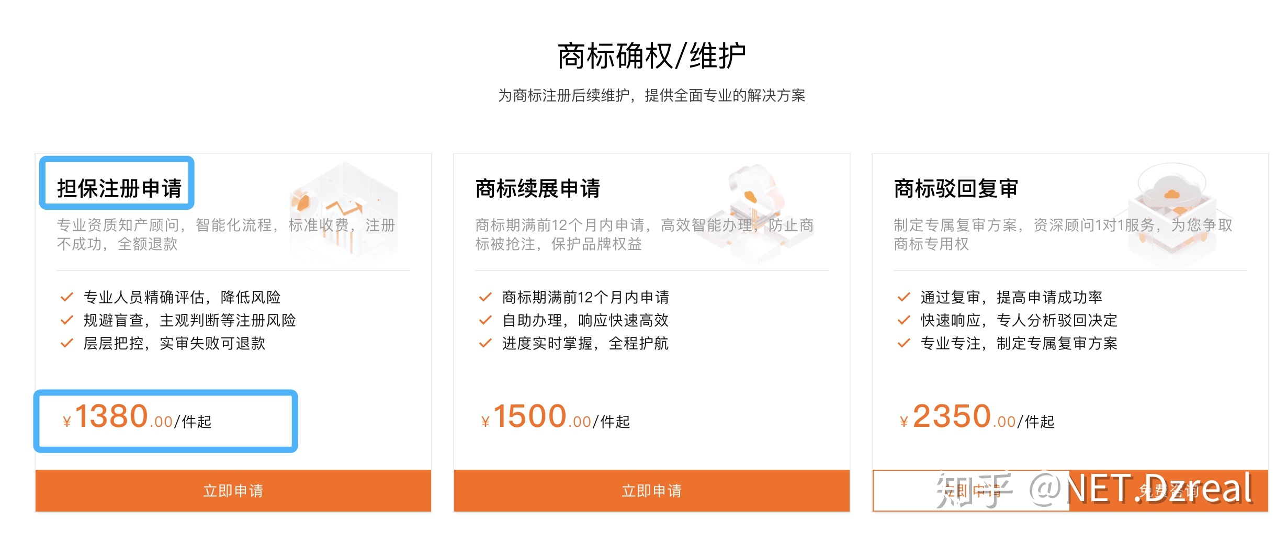
Task: Open the 商标驳回复审 card title
Action: [x=956, y=188]
